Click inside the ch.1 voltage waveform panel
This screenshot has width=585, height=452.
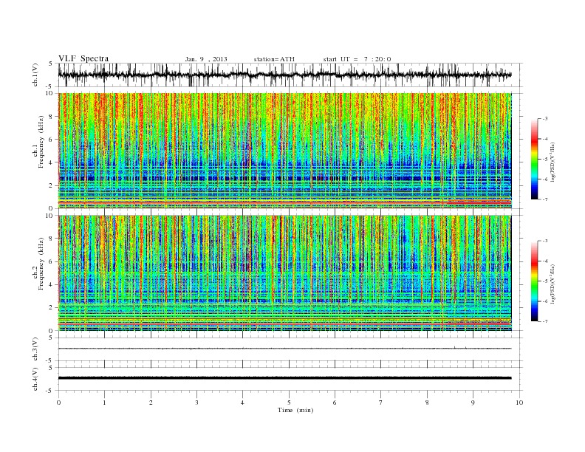290,75
